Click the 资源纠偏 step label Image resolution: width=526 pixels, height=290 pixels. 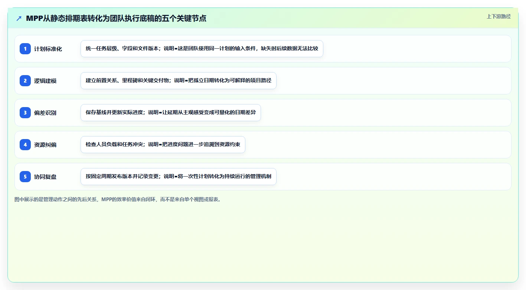tap(45, 145)
